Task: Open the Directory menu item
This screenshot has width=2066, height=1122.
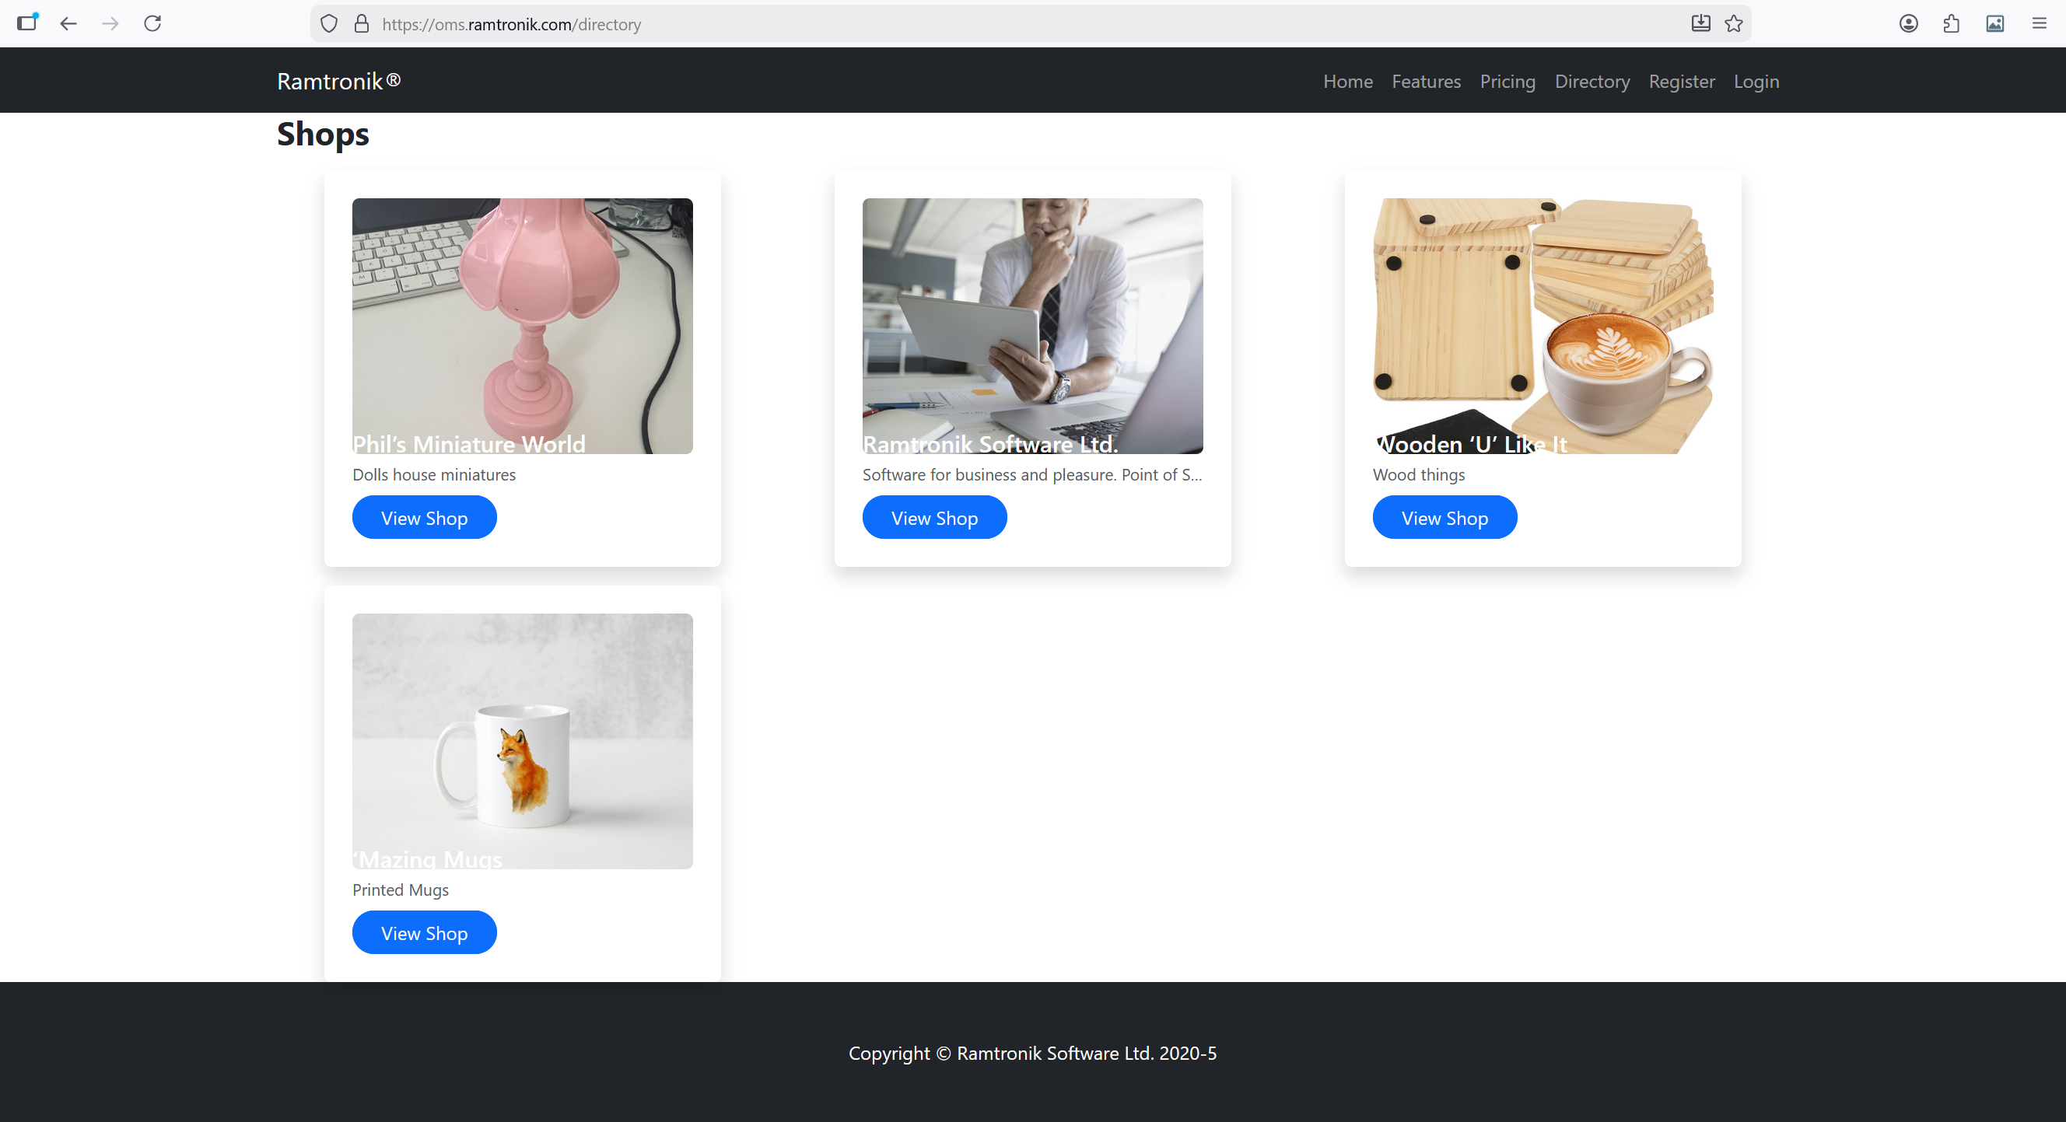Action: click(1592, 81)
